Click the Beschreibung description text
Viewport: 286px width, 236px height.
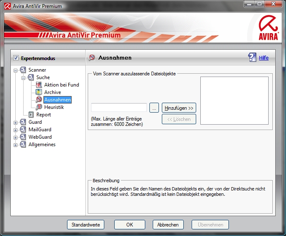point(178,191)
